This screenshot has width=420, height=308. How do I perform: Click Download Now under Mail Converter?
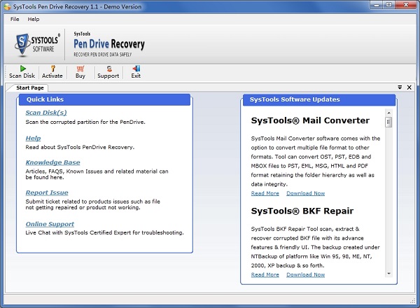click(x=306, y=193)
